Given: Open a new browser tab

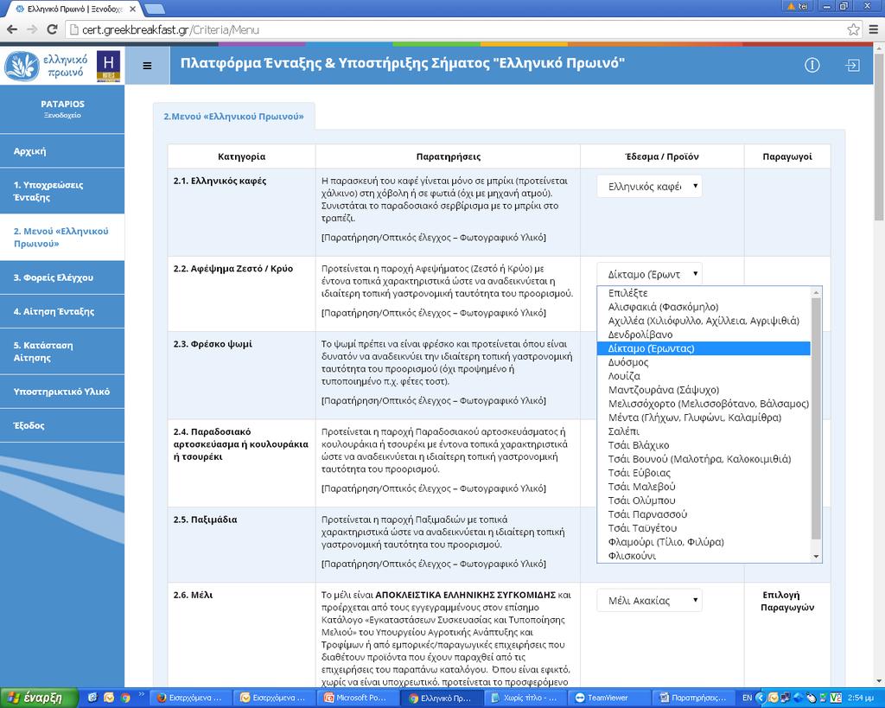Looking at the screenshot, I should (x=155, y=9).
